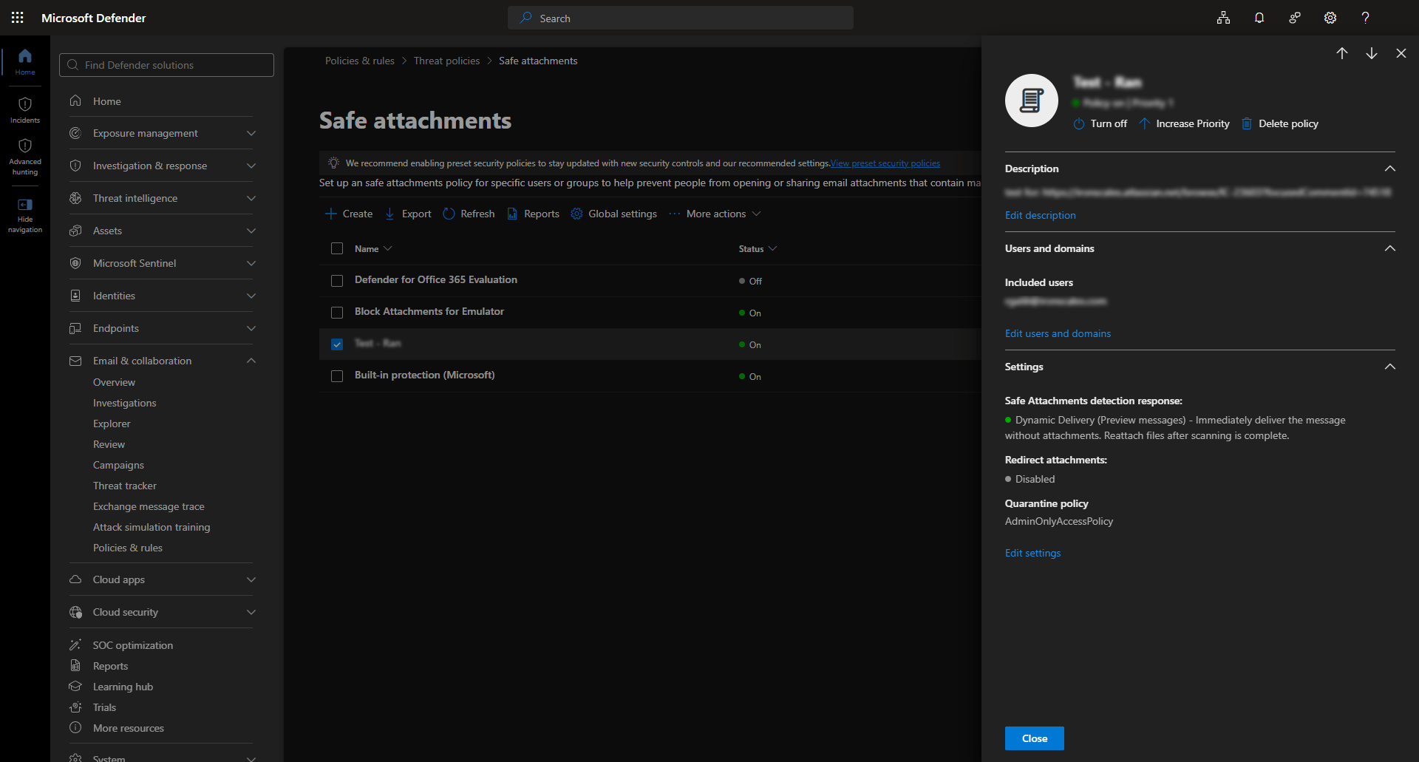
Task: Check Built-in protection (Microsoft) row
Action: [337, 376]
